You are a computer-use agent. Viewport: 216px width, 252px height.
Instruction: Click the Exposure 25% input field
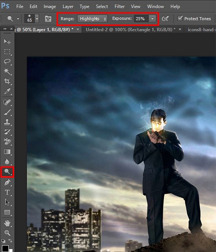coord(141,18)
